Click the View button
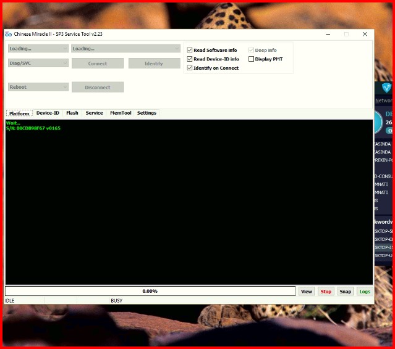395x349 pixels. [x=307, y=292]
